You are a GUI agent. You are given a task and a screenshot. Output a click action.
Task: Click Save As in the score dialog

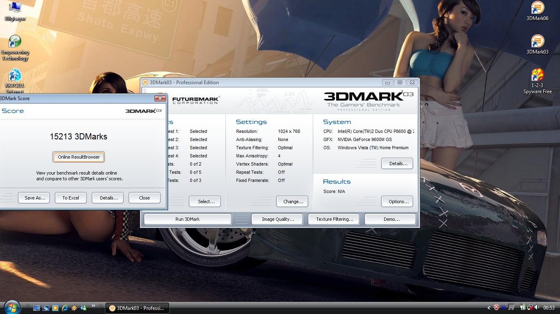pos(34,198)
